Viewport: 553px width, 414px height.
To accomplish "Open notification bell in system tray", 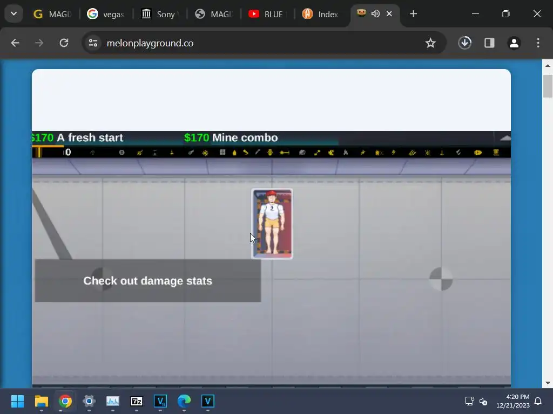I will [x=538, y=401].
